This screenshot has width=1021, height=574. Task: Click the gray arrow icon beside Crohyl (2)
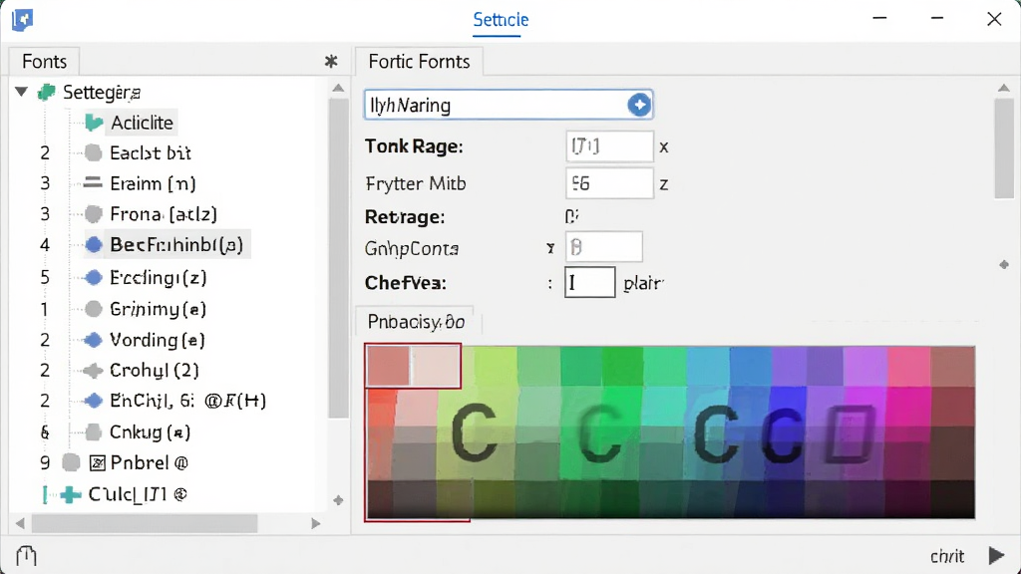point(93,371)
